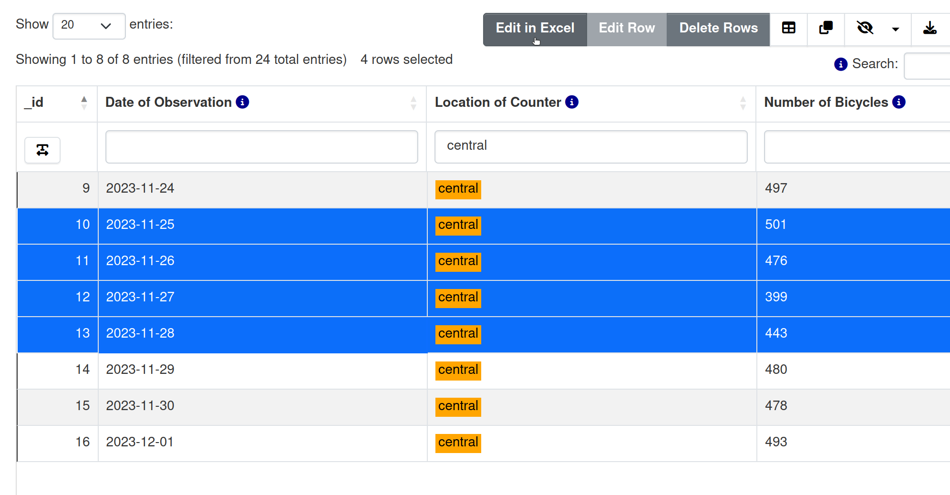The image size is (950, 495).
Task: Click the Edit Row button
Action: [627, 28]
